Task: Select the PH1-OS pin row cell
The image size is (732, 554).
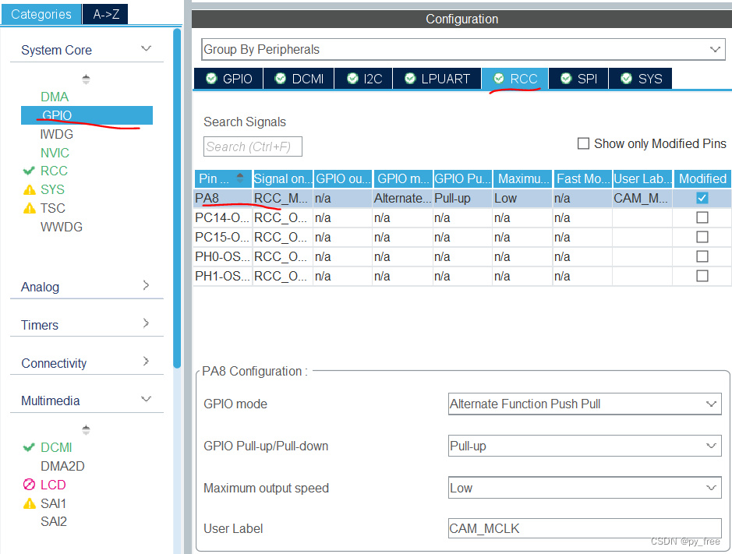Action: coord(223,276)
